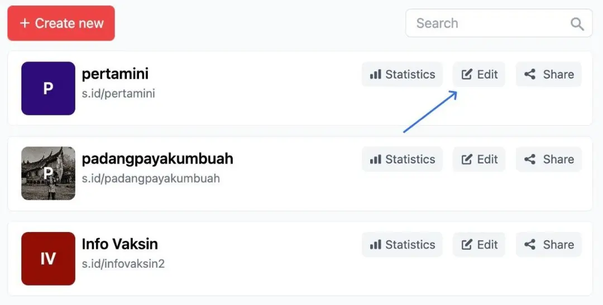The height and width of the screenshot is (305, 603).
Task: Share the pertamini link
Action: pyautogui.click(x=548, y=75)
